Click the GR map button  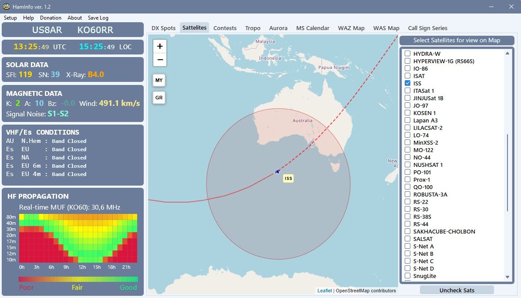(159, 98)
